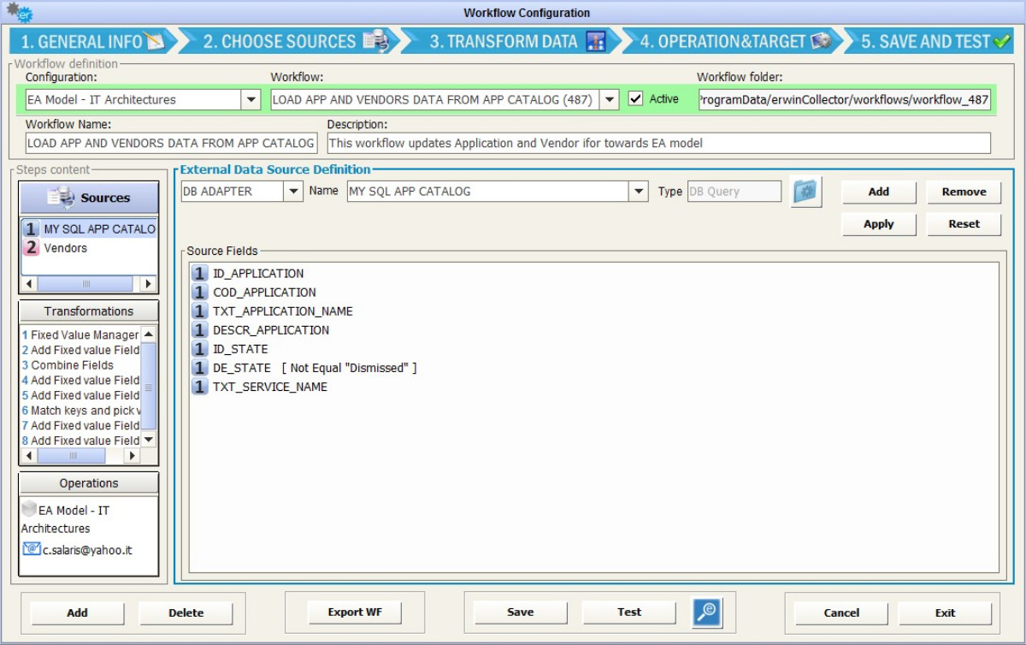Viewport: 1026px width, 645px height.
Task: Go to step 4 Operation & Target
Action: point(735,41)
